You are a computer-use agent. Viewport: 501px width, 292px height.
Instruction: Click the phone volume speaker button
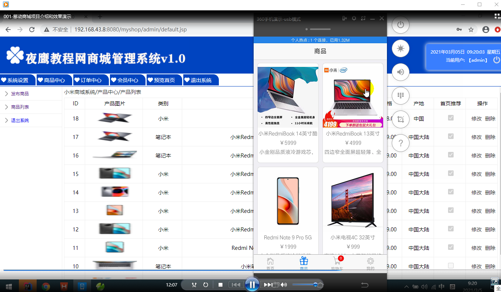coord(400,72)
